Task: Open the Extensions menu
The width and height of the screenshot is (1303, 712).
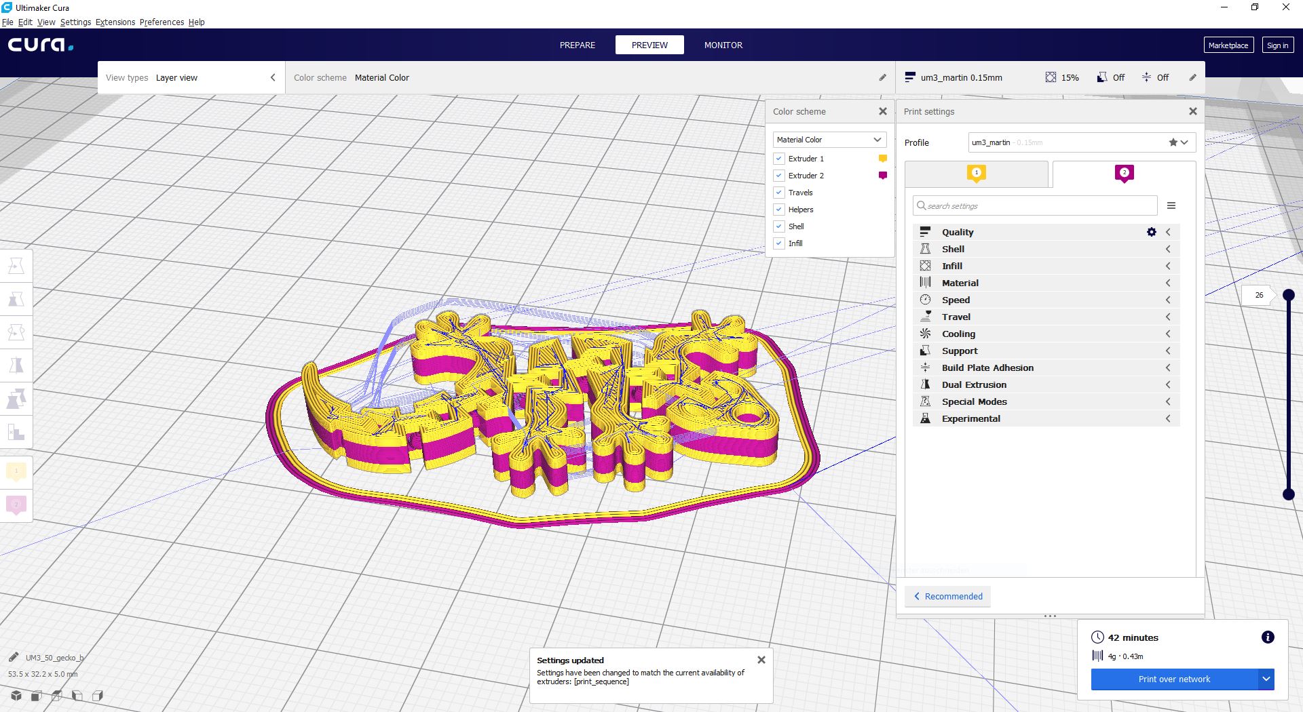Action: click(x=115, y=22)
